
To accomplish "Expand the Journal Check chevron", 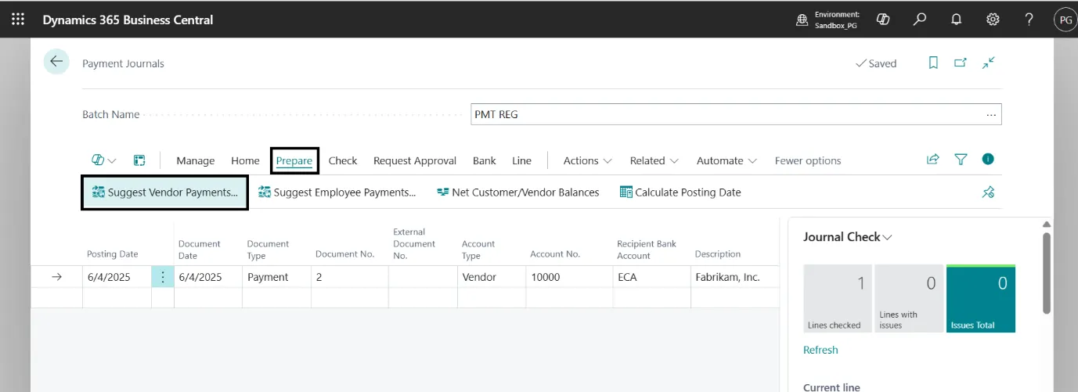I will 887,237.
